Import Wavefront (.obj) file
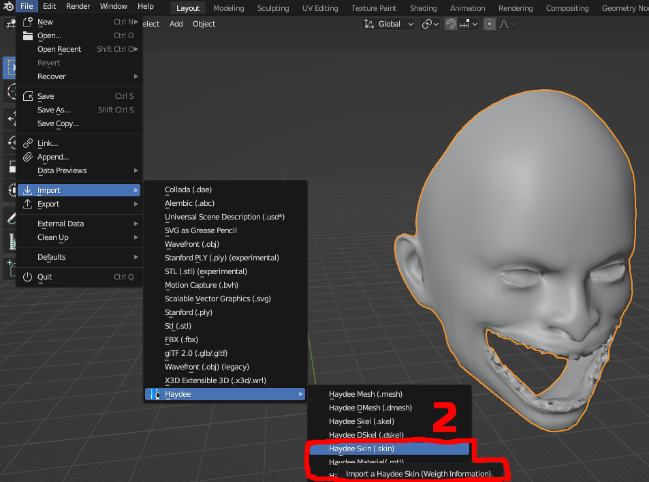Viewport: 649px width, 482px height. pyautogui.click(x=225, y=244)
